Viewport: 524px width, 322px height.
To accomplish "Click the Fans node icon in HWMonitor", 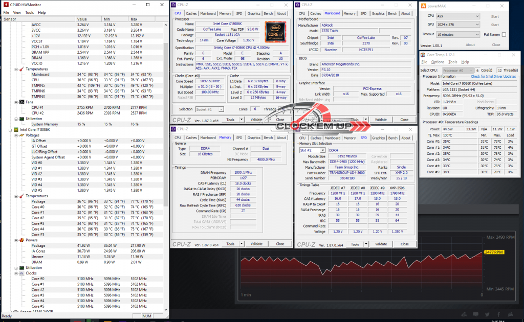I will [21, 102].
